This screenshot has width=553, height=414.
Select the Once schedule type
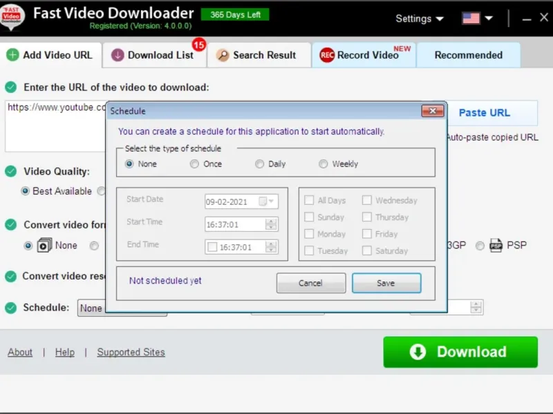(x=194, y=164)
